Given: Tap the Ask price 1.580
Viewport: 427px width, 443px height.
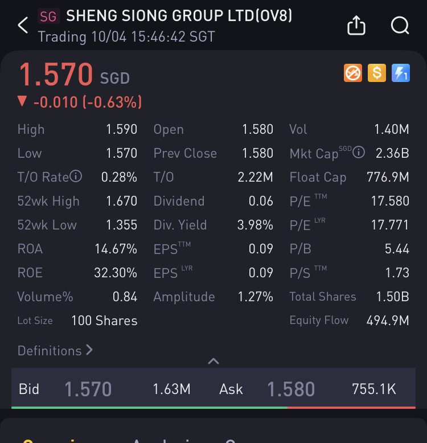Looking at the screenshot, I should [x=291, y=389].
